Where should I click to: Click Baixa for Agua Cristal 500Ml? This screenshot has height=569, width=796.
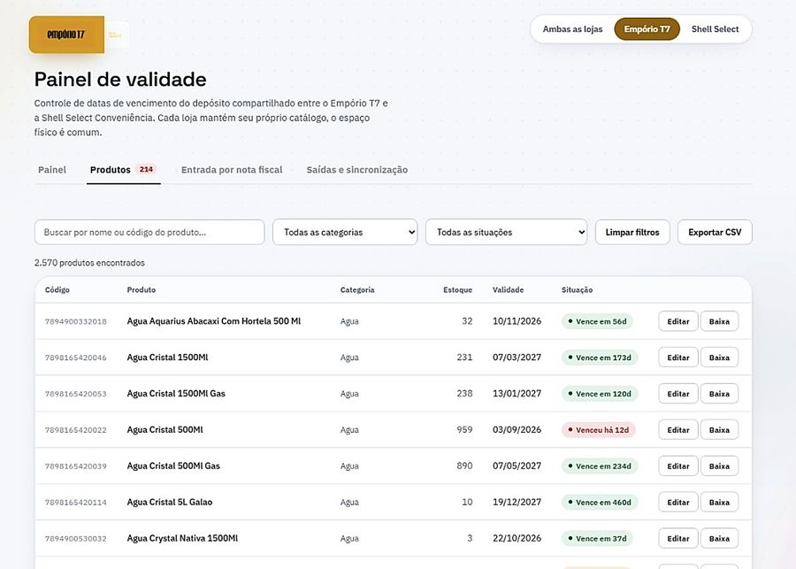click(x=719, y=430)
